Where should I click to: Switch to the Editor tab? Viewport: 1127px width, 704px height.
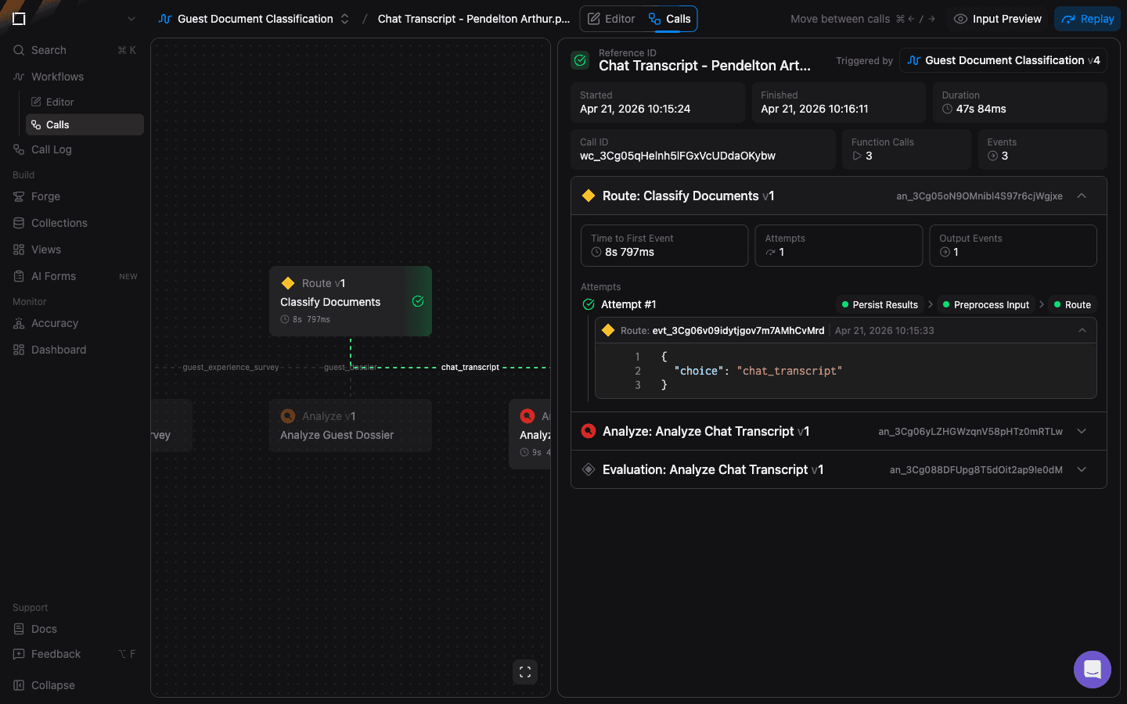611,19
